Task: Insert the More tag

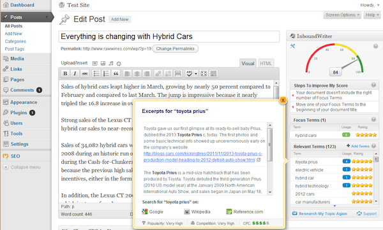Action: point(178,74)
